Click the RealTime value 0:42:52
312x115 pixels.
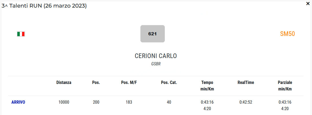tap(246, 102)
